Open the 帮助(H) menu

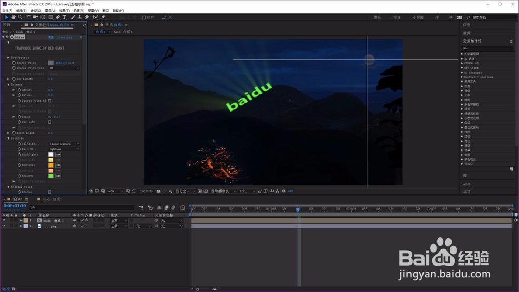118,11
